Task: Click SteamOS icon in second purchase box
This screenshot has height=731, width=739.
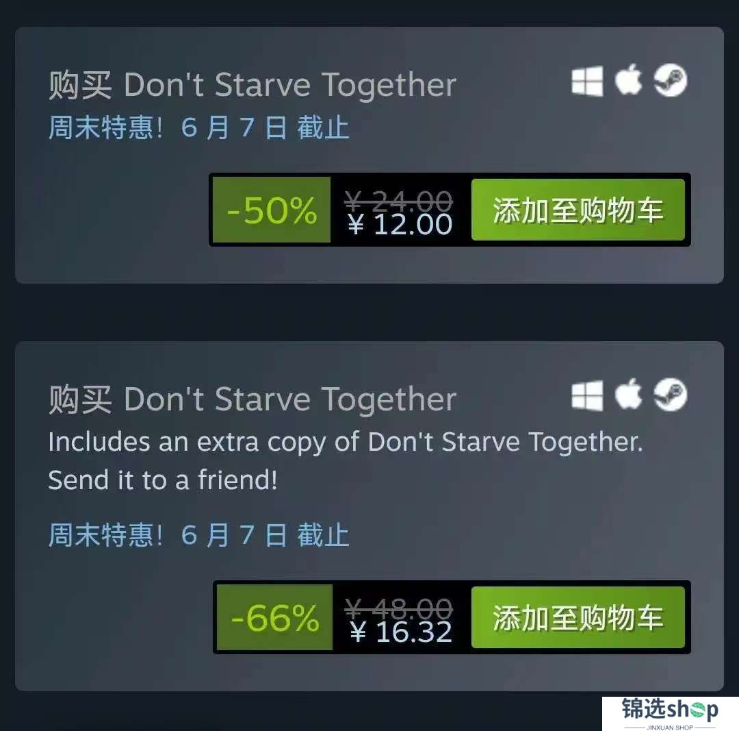Action: tap(670, 395)
